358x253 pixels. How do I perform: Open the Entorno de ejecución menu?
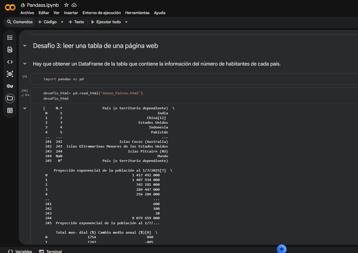[x=102, y=13]
